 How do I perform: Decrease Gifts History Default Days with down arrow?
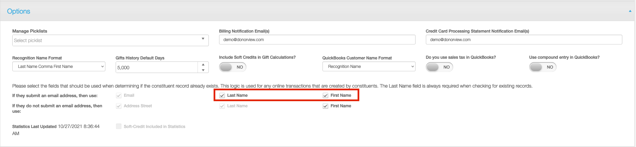pos(203,70)
